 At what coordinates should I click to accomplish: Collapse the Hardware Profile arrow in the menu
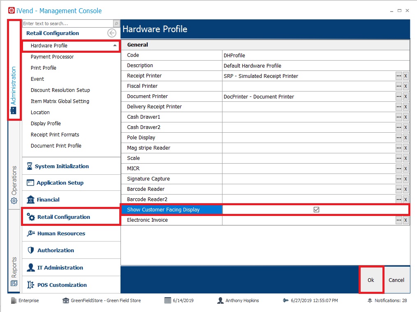tap(115, 46)
